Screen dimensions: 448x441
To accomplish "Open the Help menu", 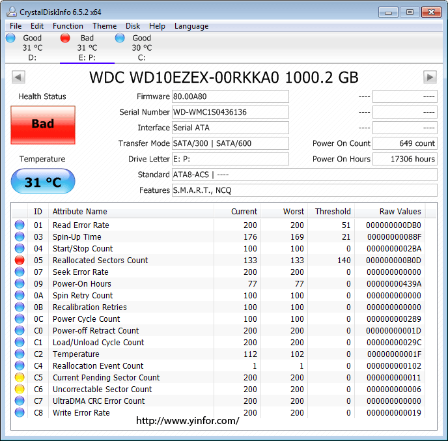I will pyautogui.click(x=157, y=26).
